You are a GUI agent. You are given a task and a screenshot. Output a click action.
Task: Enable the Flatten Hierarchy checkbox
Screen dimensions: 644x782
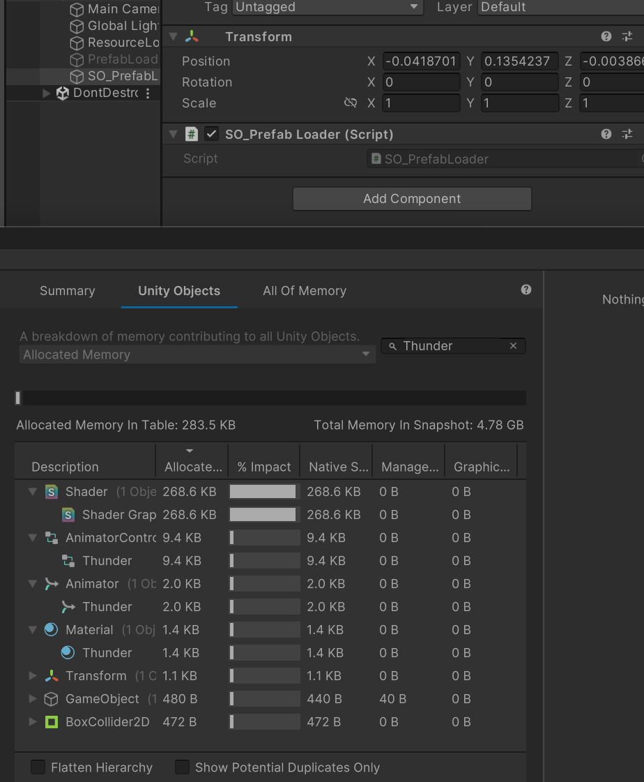(x=38, y=767)
